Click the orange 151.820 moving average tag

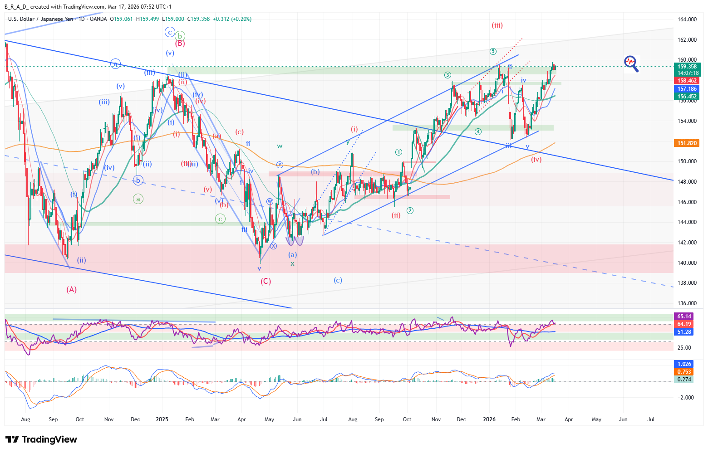687,143
